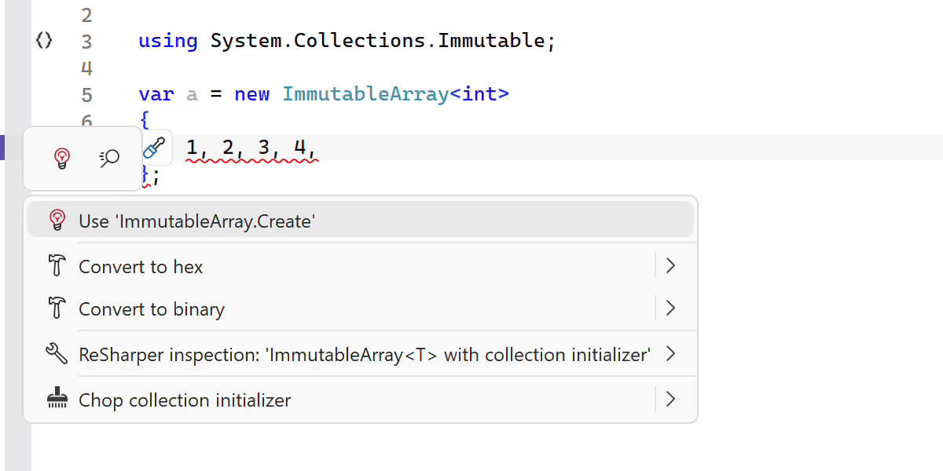The height and width of the screenshot is (471, 943).
Task: Click the underlined 1, 2, 3, 4 values
Action: [251, 147]
